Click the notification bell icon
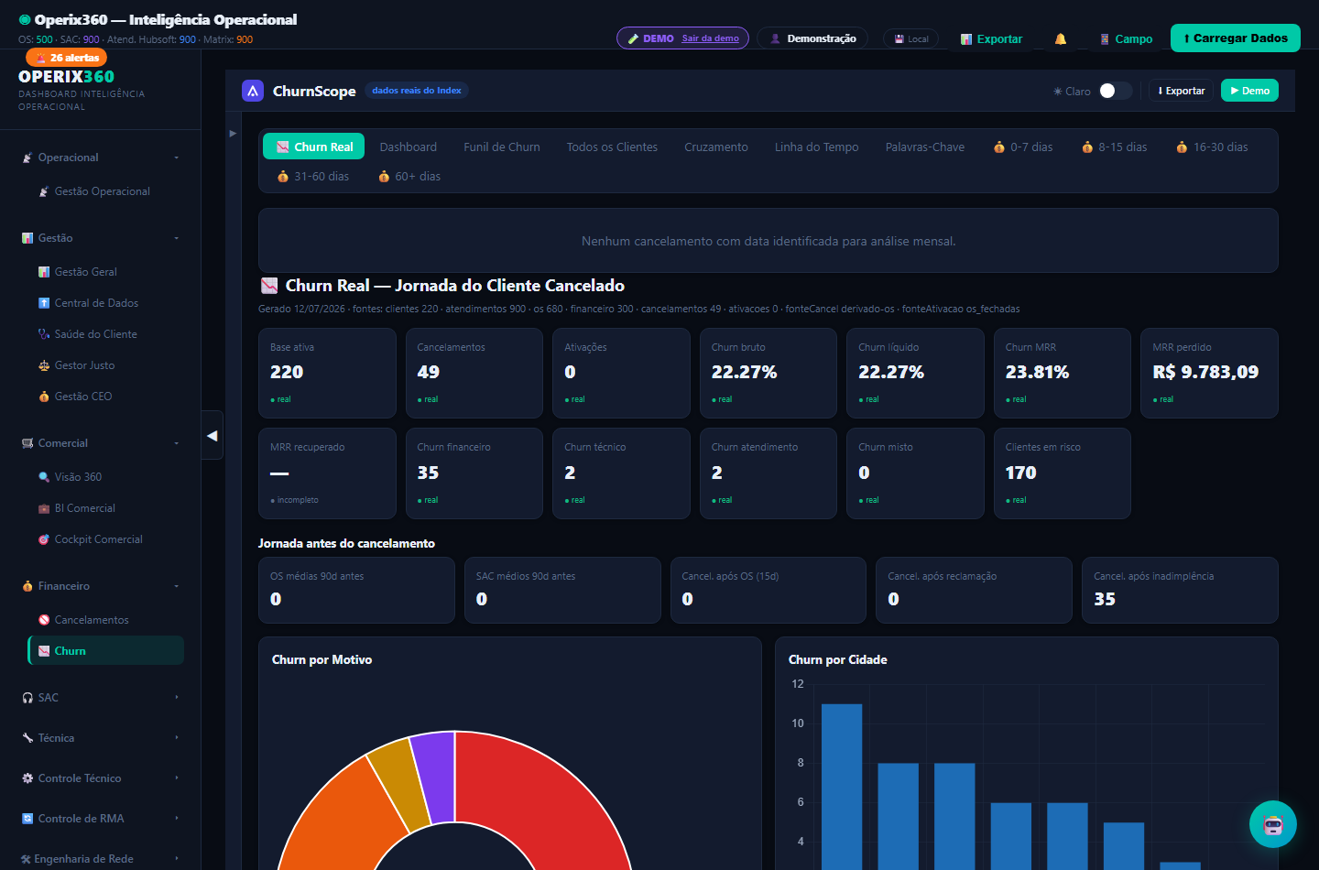This screenshot has width=1319, height=870. click(1061, 38)
